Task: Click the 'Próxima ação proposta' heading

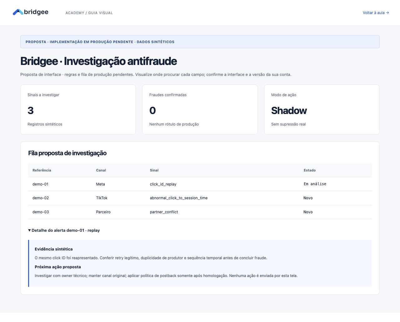Action: 58,267
